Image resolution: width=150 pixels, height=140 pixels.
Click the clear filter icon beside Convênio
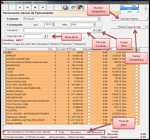tap(99, 30)
